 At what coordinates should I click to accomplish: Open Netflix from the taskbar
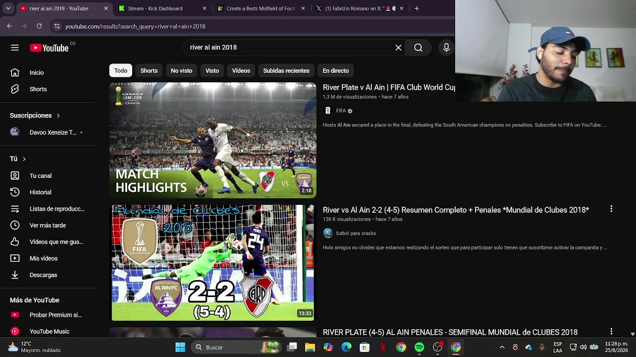click(383, 347)
